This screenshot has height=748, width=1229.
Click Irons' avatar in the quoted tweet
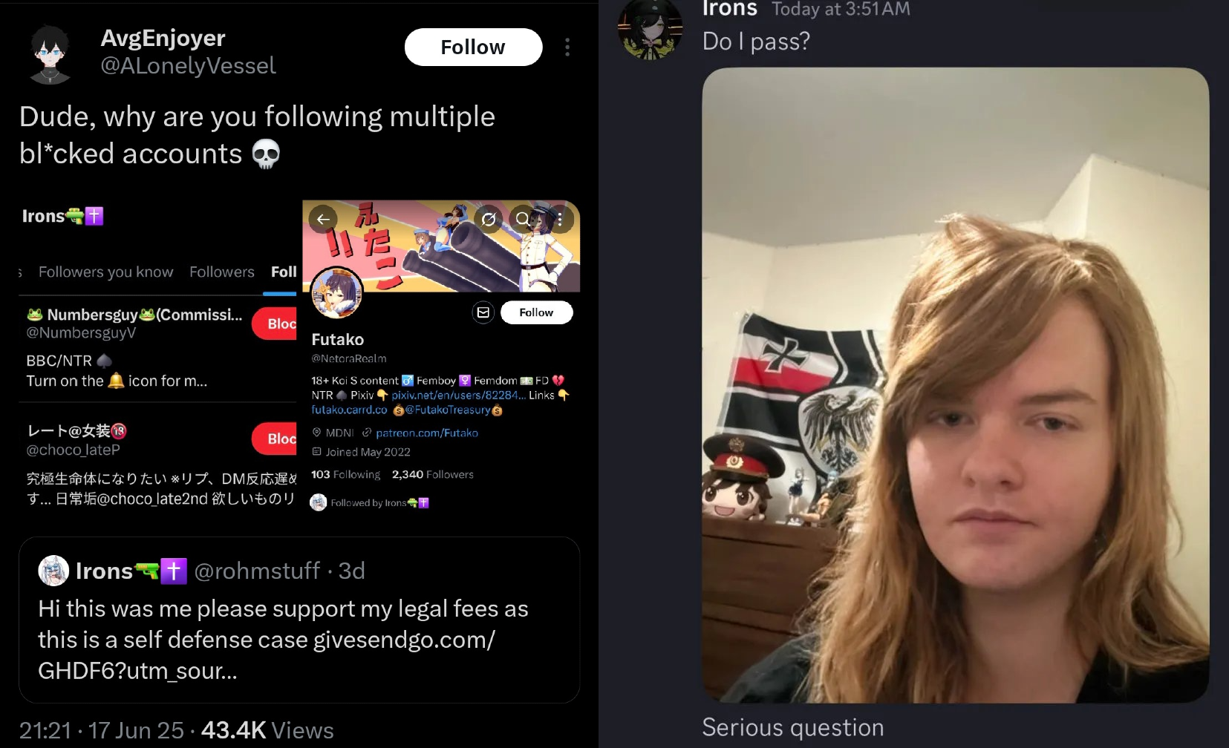(53, 571)
